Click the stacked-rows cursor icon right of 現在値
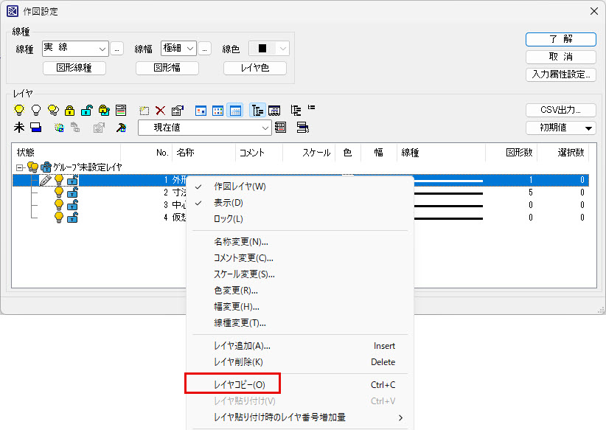606x430 pixels. [x=302, y=127]
